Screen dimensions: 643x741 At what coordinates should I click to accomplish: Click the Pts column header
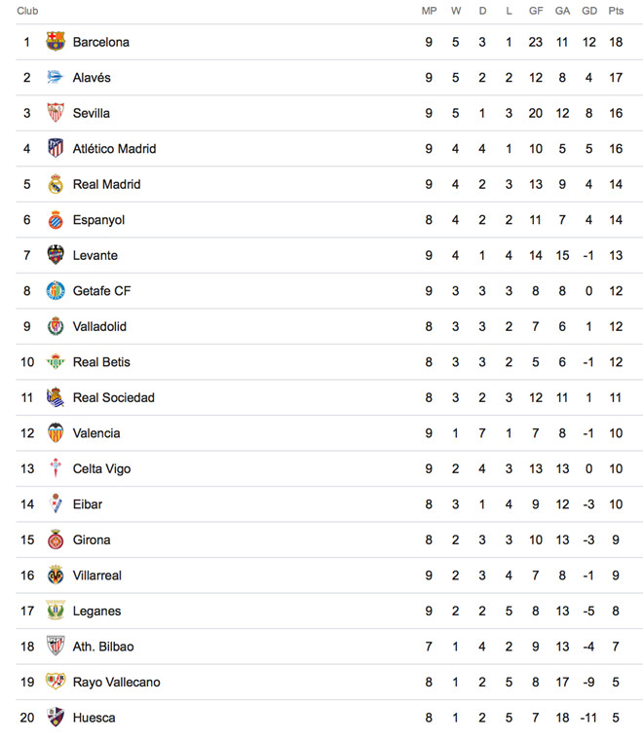coord(616,11)
